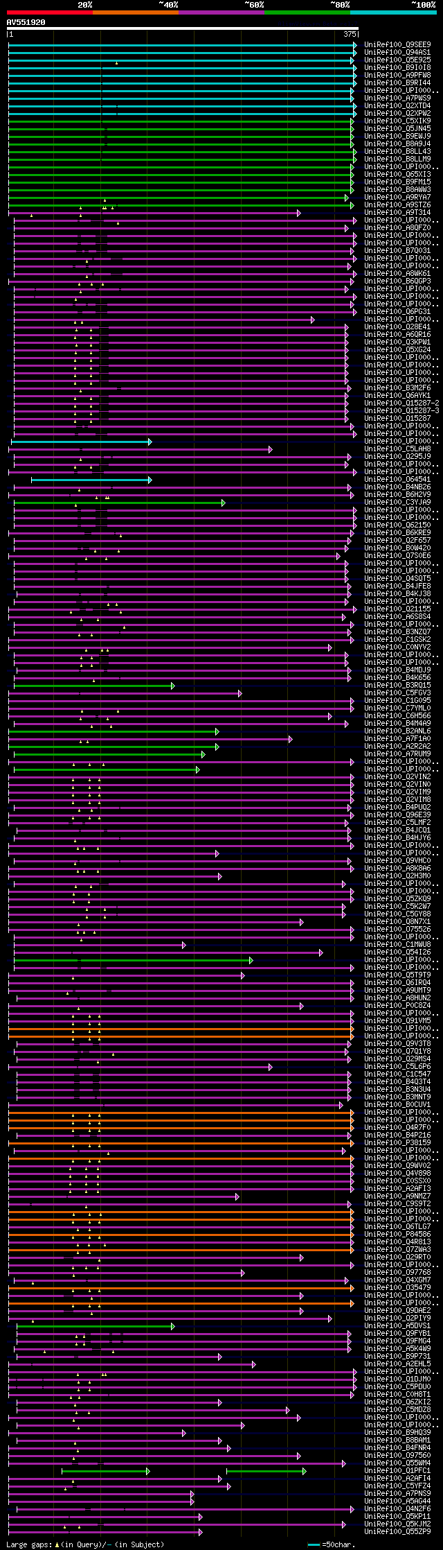This screenshot has height=1550, width=443.
Task: Open the hit UniRef100_Q5E925
Action: click(397, 60)
